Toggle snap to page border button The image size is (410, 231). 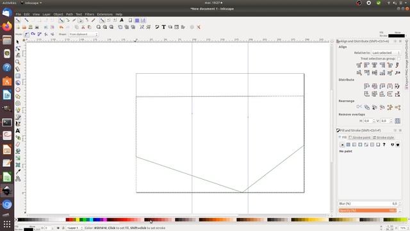click(x=130, y=20)
